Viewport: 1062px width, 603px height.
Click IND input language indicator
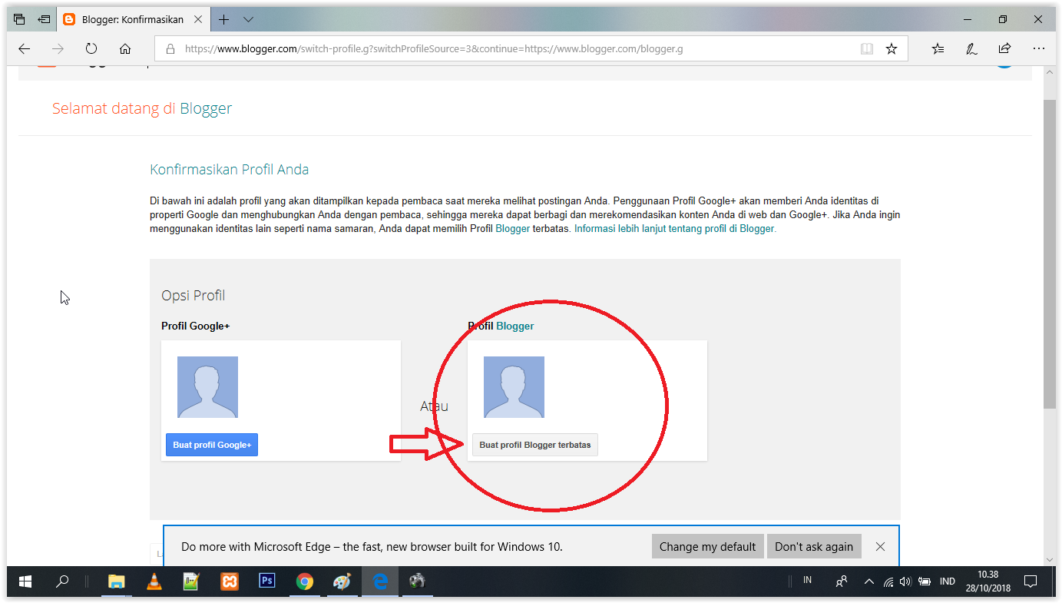(x=948, y=581)
